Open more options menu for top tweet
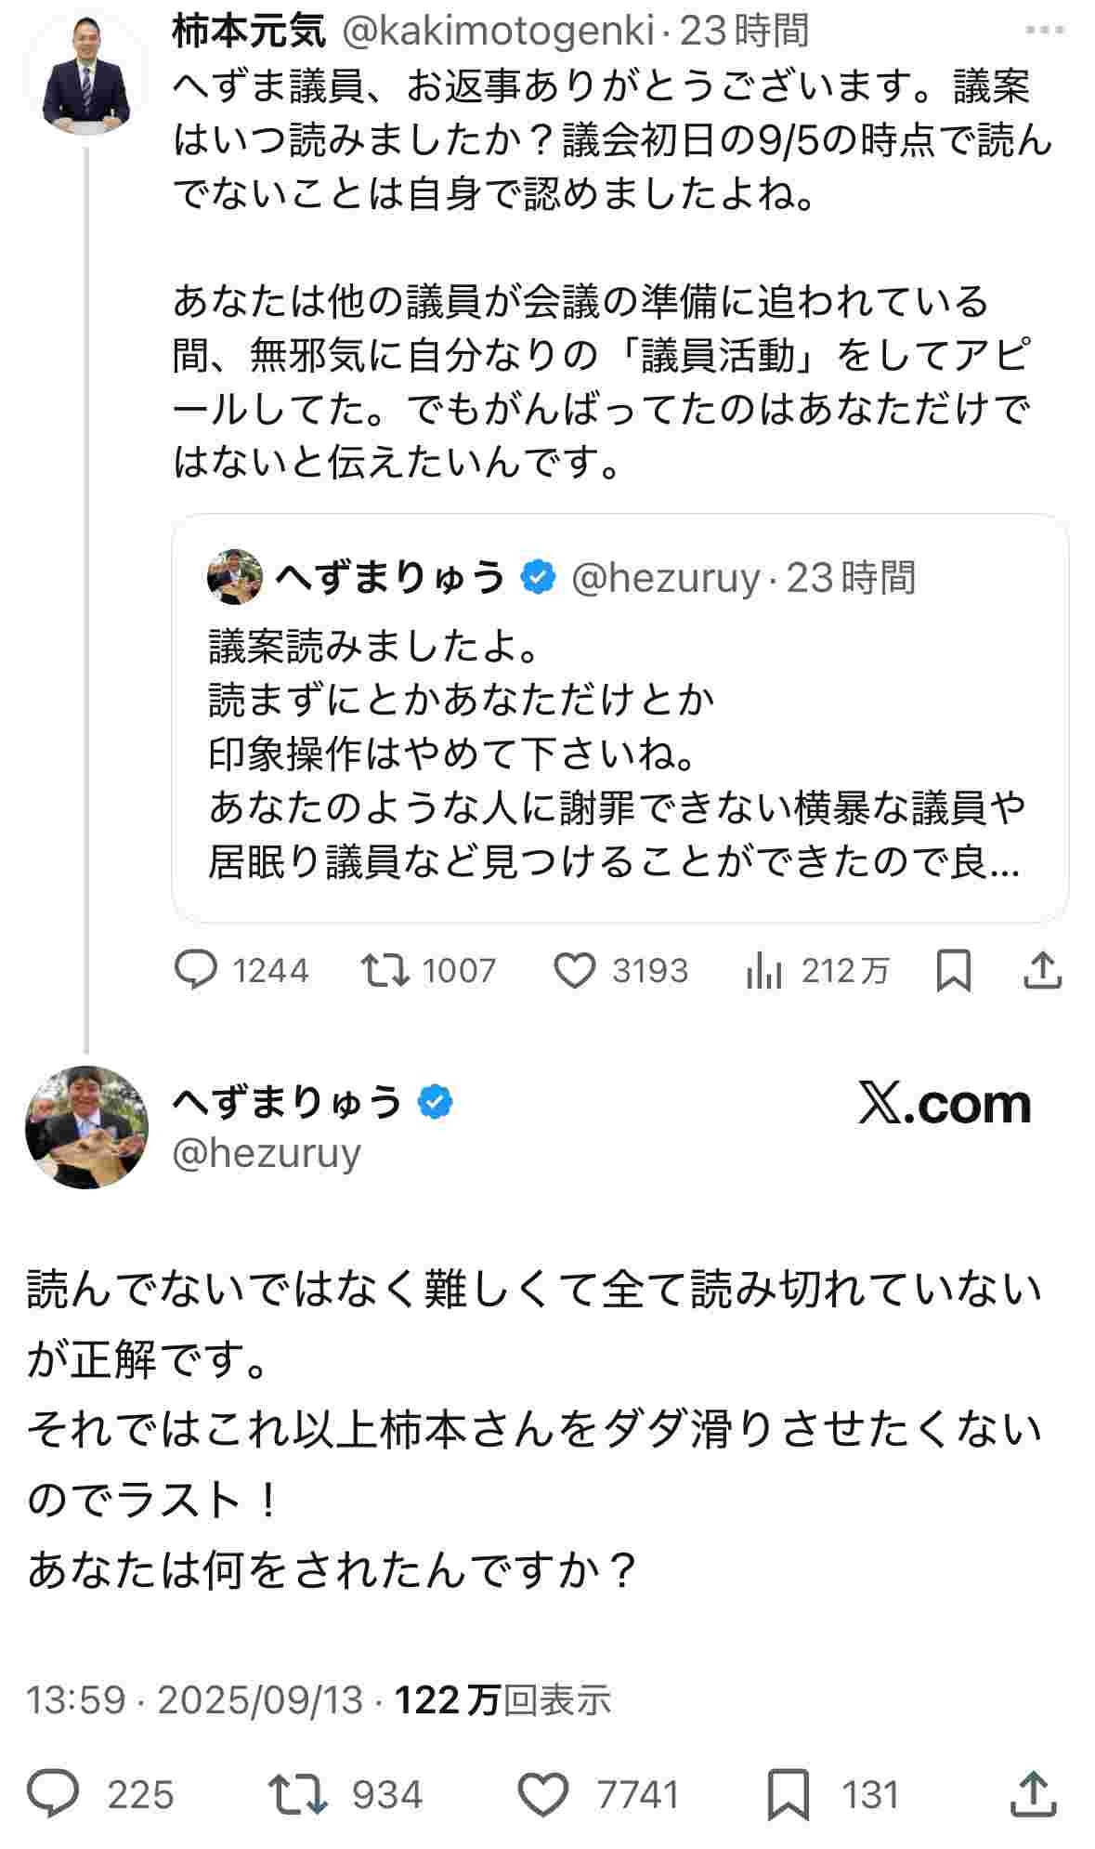 click(1043, 31)
